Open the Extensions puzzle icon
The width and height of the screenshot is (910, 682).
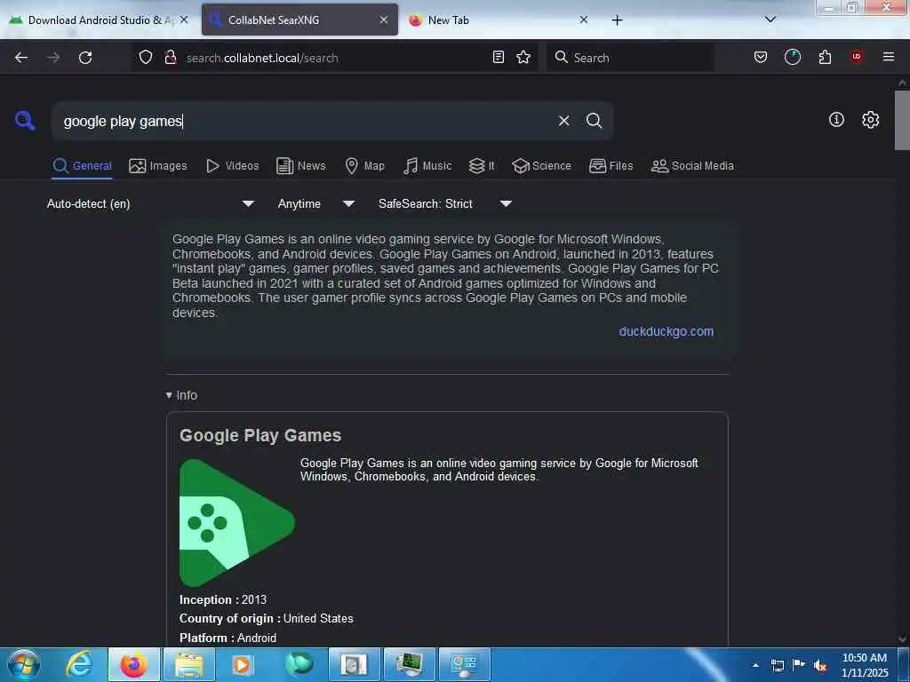click(825, 57)
